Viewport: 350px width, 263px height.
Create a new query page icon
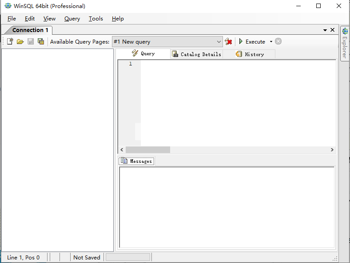coord(10,41)
